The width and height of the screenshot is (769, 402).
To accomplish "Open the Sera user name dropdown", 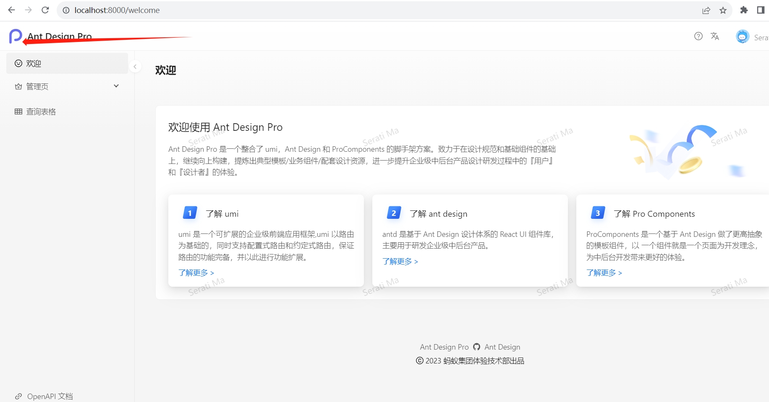I will tap(761, 37).
